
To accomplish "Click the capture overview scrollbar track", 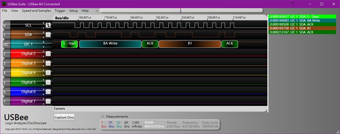I will click(x=181, y=10).
